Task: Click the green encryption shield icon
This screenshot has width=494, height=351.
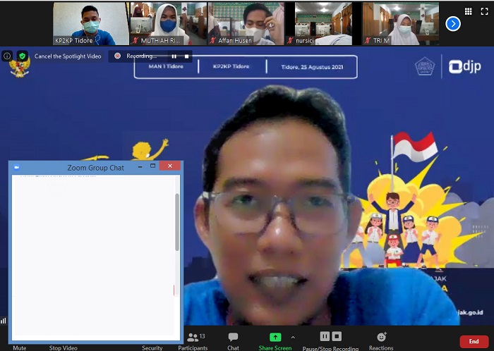Action: pos(23,56)
